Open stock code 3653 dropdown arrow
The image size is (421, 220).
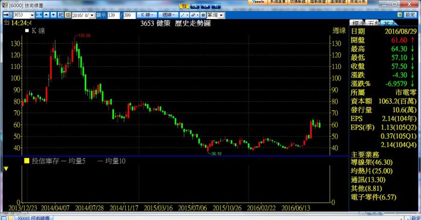pyautogui.click(x=32, y=15)
